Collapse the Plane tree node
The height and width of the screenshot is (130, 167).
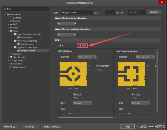(8, 31)
